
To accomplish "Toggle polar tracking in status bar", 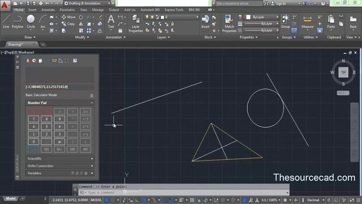I will pyautogui.click(x=144, y=200).
